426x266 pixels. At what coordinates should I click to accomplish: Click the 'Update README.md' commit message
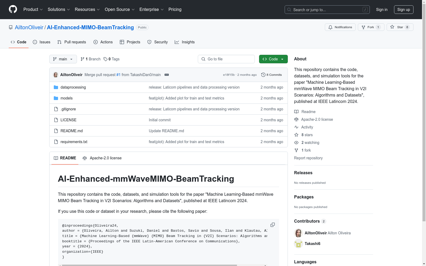click(x=166, y=131)
